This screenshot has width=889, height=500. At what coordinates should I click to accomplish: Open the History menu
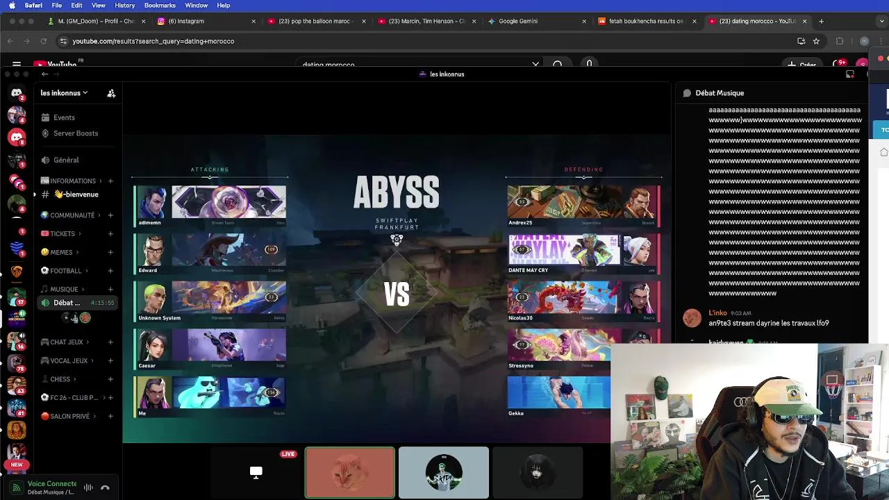coord(124,6)
